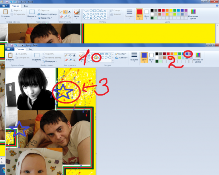Choose the Rectangle shape in back window gallery
Image resolution: width=219 pixels, height=175 pixels.
(94, 11)
